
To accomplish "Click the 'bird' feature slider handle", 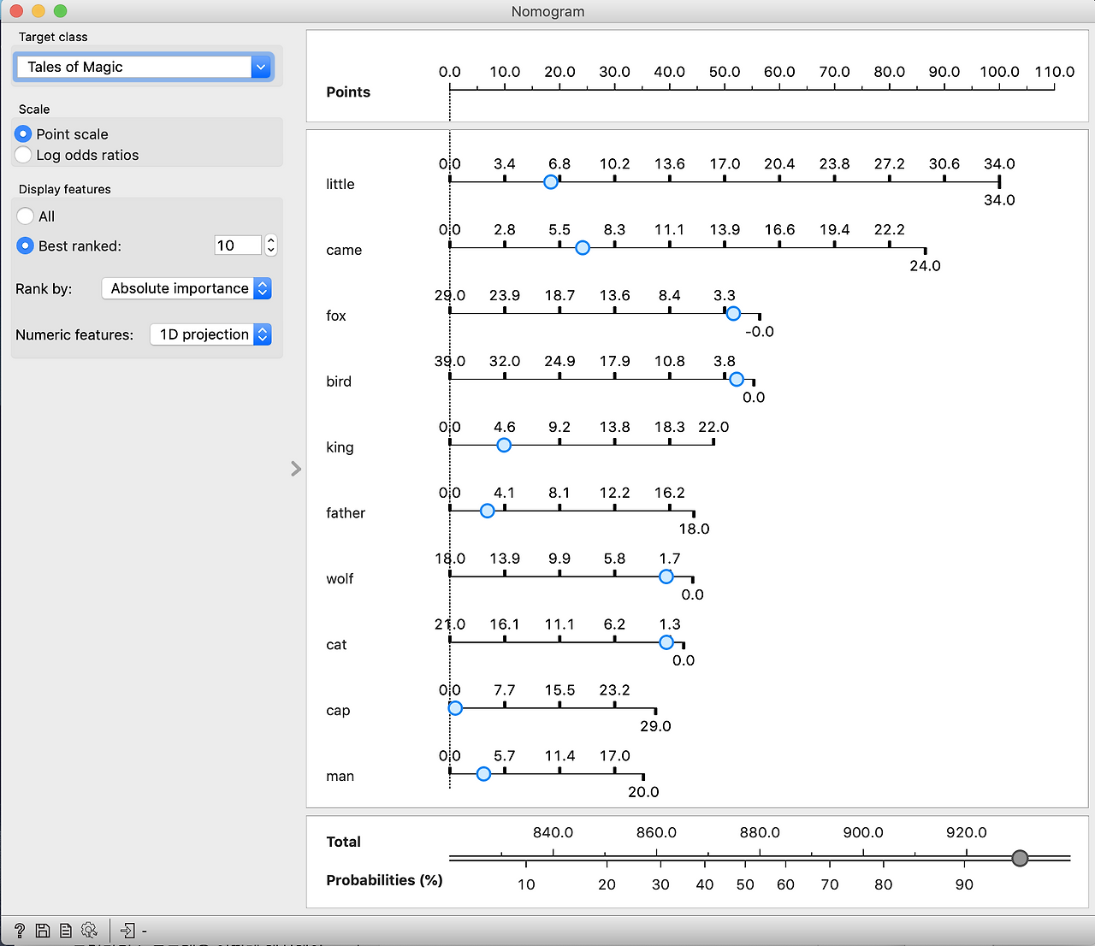I will tap(737, 379).
